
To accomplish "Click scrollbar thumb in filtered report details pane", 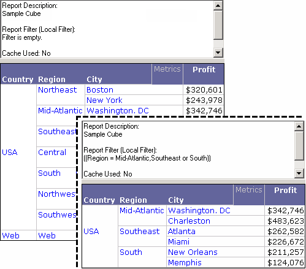I will click(x=299, y=145).
